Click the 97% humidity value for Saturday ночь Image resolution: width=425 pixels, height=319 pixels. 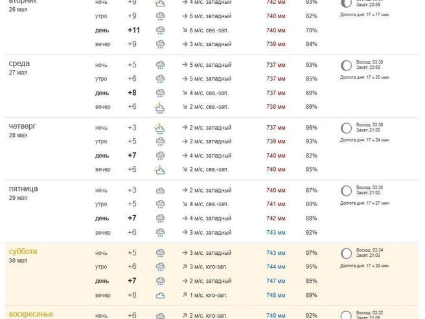pyautogui.click(x=311, y=253)
